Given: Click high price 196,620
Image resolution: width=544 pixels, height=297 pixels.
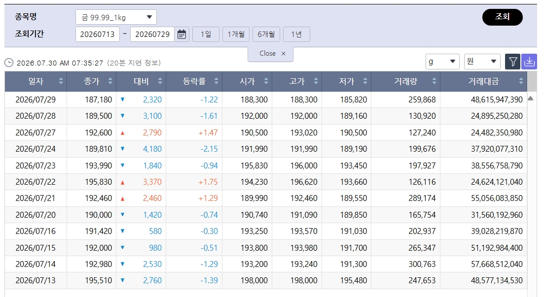Looking at the screenshot, I should pyautogui.click(x=304, y=182).
